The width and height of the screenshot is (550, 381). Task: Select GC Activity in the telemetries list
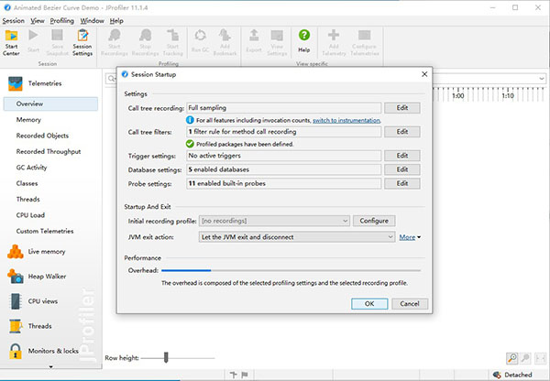[31, 168]
